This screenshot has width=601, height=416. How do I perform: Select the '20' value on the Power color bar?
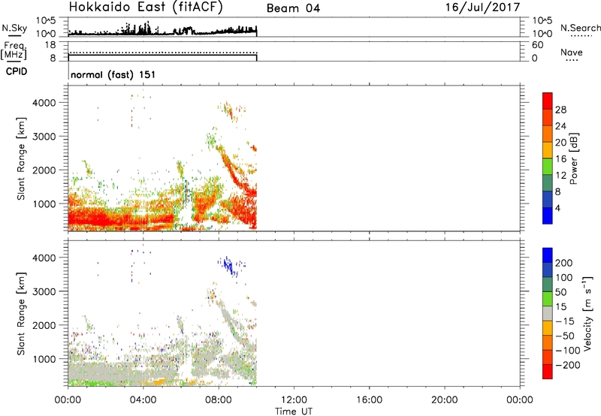point(560,143)
